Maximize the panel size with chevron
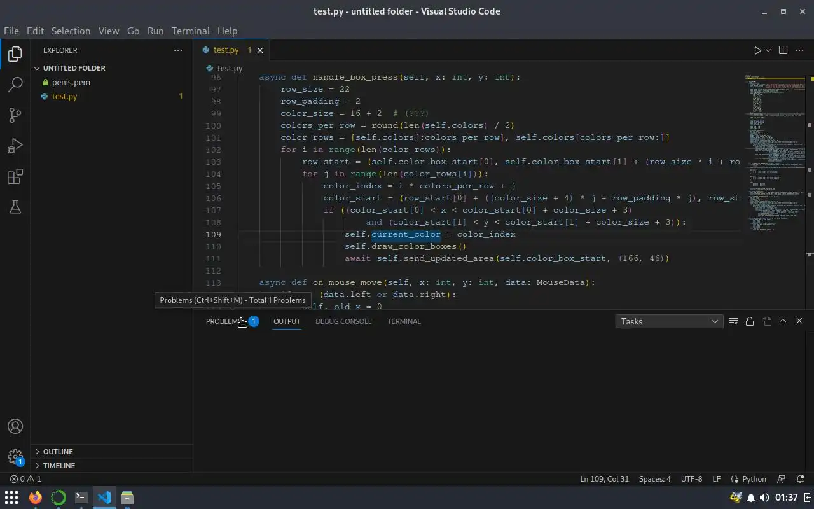This screenshot has width=814, height=509. pyautogui.click(x=783, y=321)
